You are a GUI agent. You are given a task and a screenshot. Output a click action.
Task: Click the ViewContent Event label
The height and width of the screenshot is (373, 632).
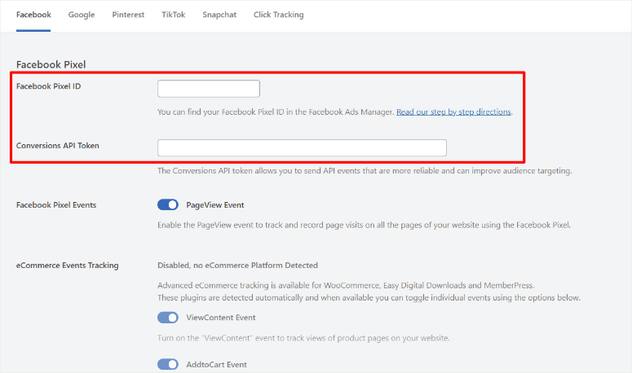point(221,318)
